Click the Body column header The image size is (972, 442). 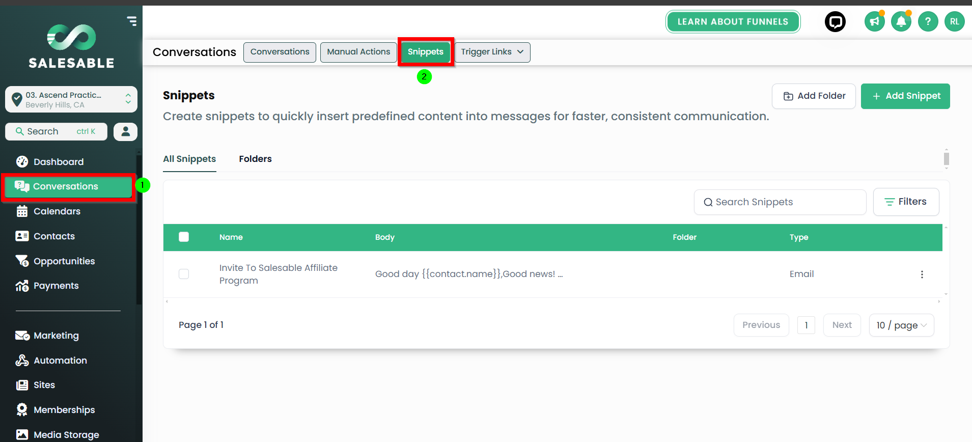(384, 237)
